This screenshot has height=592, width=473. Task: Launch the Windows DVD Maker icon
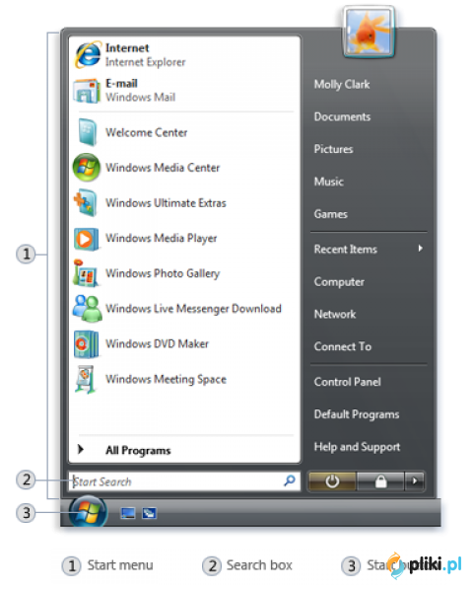[x=86, y=344]
